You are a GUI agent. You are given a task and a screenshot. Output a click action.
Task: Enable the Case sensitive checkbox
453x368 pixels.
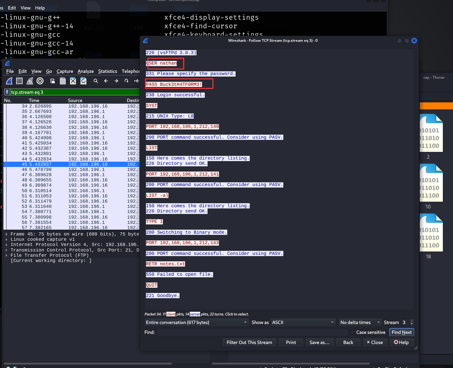coord(353,332)
